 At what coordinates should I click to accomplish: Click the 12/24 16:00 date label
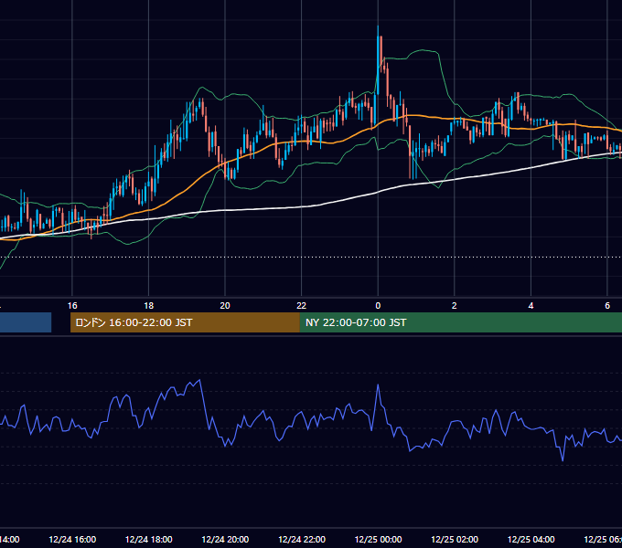coord(72,540)
